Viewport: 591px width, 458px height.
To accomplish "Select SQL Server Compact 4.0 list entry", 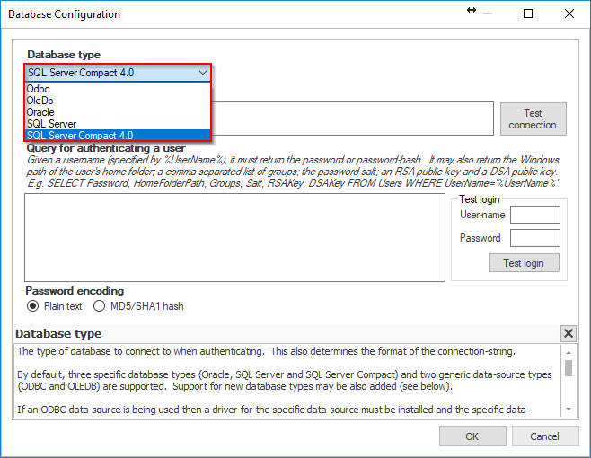I will pos(80,136).
